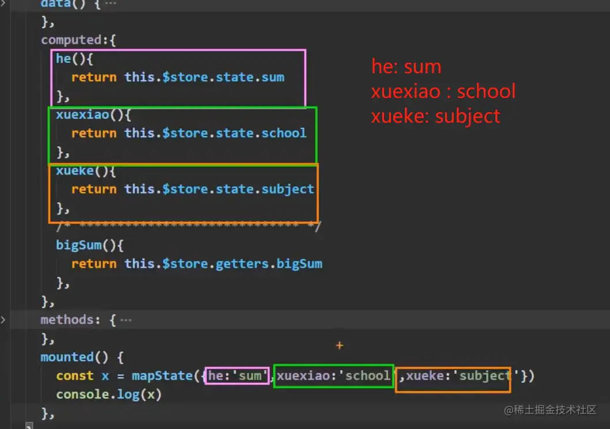Click "getters" in the bigSum return statement
The width and height of the screenshot is (610, 429).
click(x=242, y=264)
